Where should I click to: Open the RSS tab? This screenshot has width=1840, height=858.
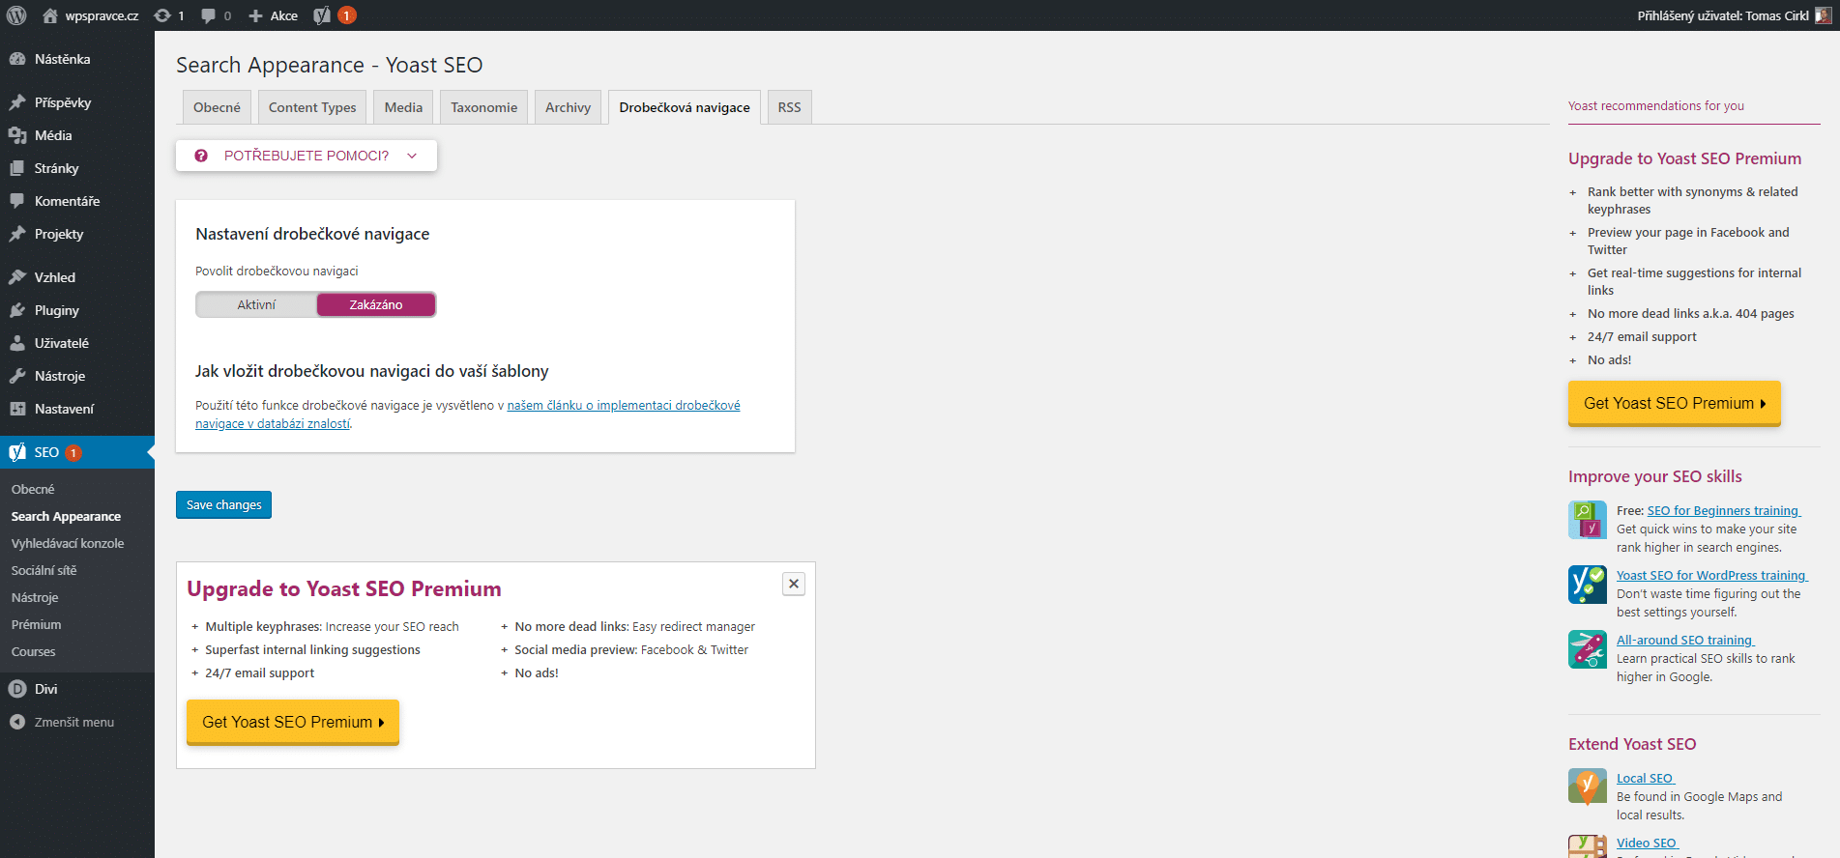789,107
